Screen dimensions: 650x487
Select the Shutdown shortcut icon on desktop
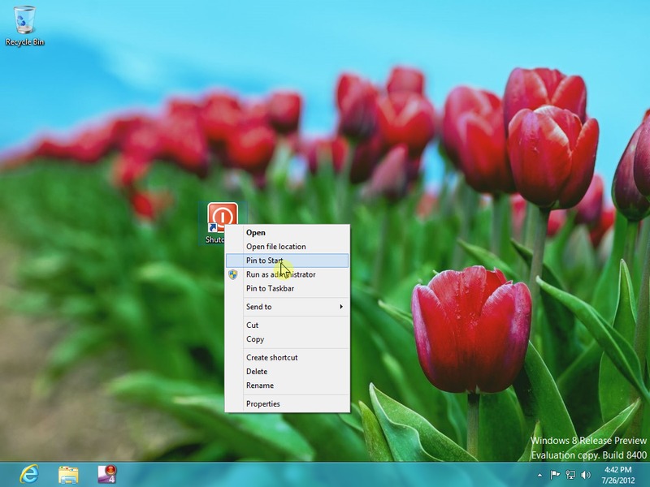(x=222, y=218)
